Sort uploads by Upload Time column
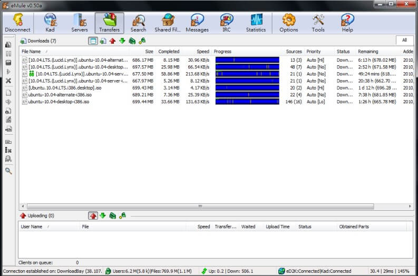The height and width of the screenshot is (276, 418). pyautogui.click(x=278, y=226)
